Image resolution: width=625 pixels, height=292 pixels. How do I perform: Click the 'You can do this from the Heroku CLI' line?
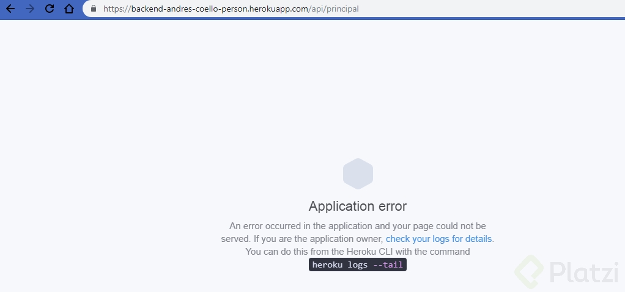(358, 252)
